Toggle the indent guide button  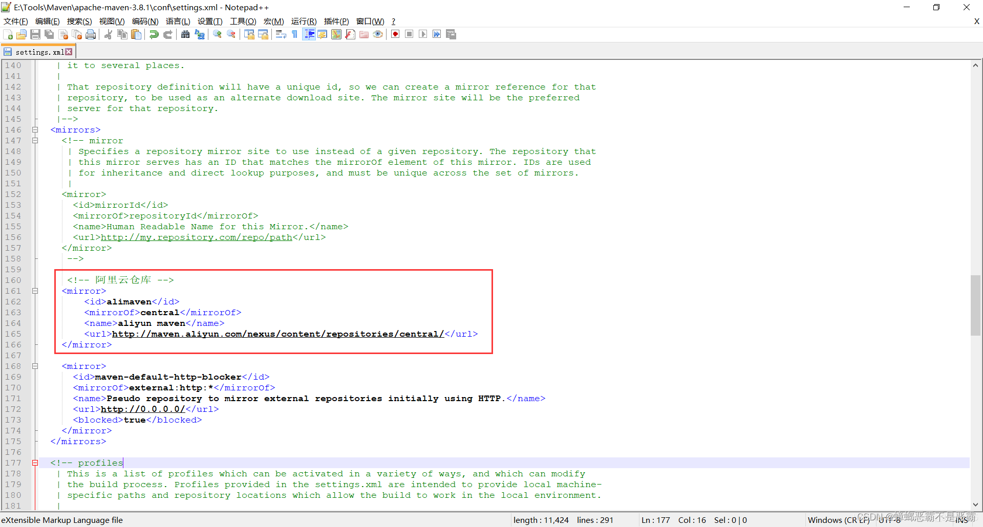click(309, 34)
